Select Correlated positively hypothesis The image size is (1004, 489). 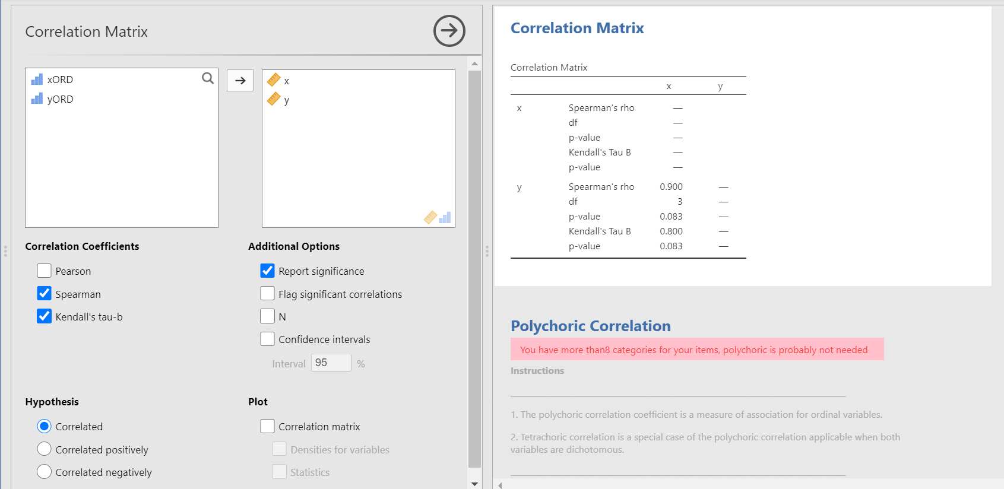(45, 449)
